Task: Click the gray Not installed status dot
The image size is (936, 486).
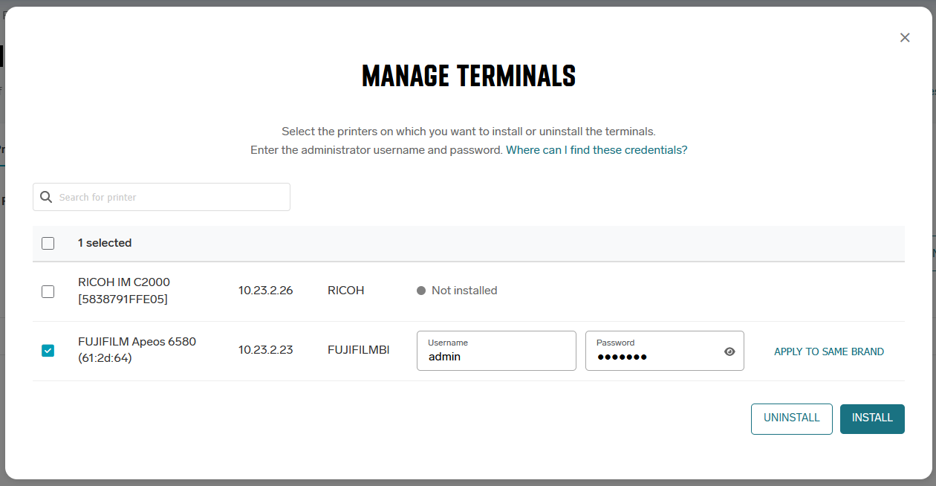Action: [x=421, y=291]
